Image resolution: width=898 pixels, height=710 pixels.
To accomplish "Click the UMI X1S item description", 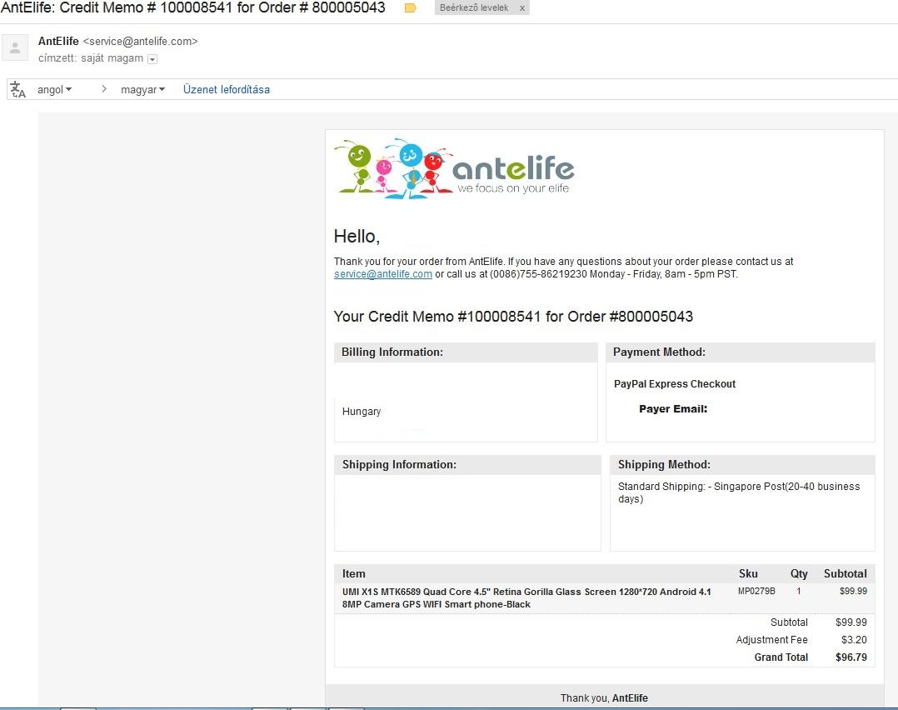I will 526,597.
